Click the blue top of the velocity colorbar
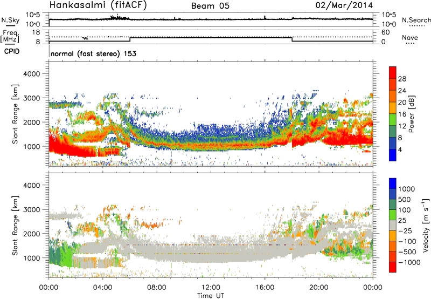The height and width of the screenshot is (299, 431). click(x=393, y=184)
